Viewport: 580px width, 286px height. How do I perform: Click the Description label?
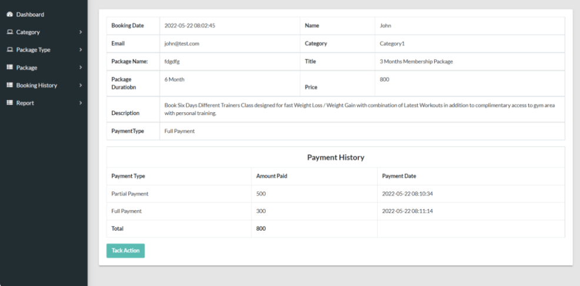(x=125, y=113)
